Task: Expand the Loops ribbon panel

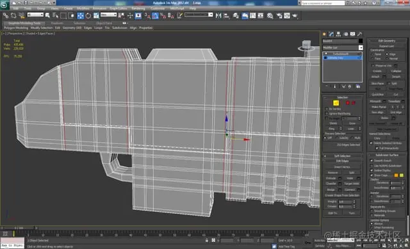Action: point(98,28)
